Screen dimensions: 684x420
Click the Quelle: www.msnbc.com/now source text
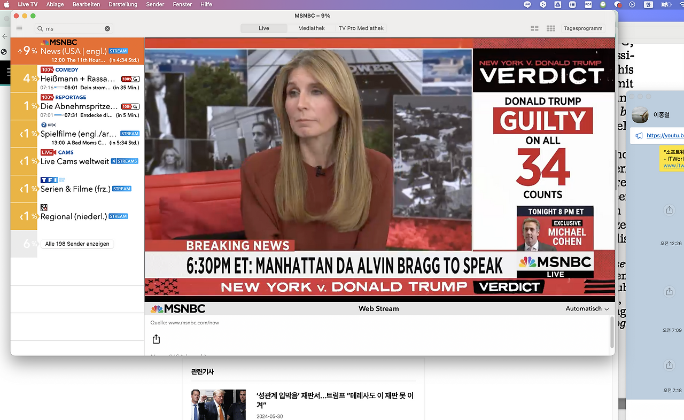(x=185, y=323)
